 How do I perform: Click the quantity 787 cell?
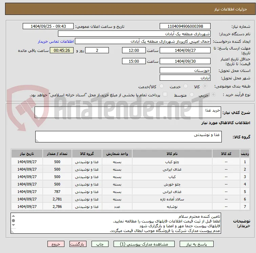coord(57,192)
